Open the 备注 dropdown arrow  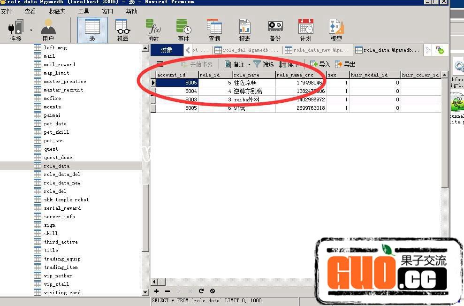[x=249, y=64]
